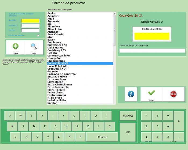Select Caña Mahou product
Image resolution: width=188 pixels, height=150 pixels.
click(x=80, y=48)
